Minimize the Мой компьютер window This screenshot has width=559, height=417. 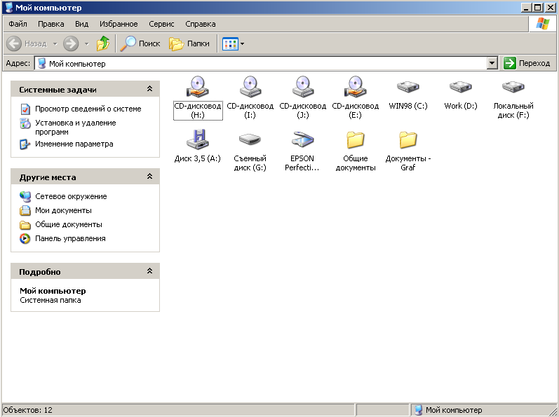[526, 8]
